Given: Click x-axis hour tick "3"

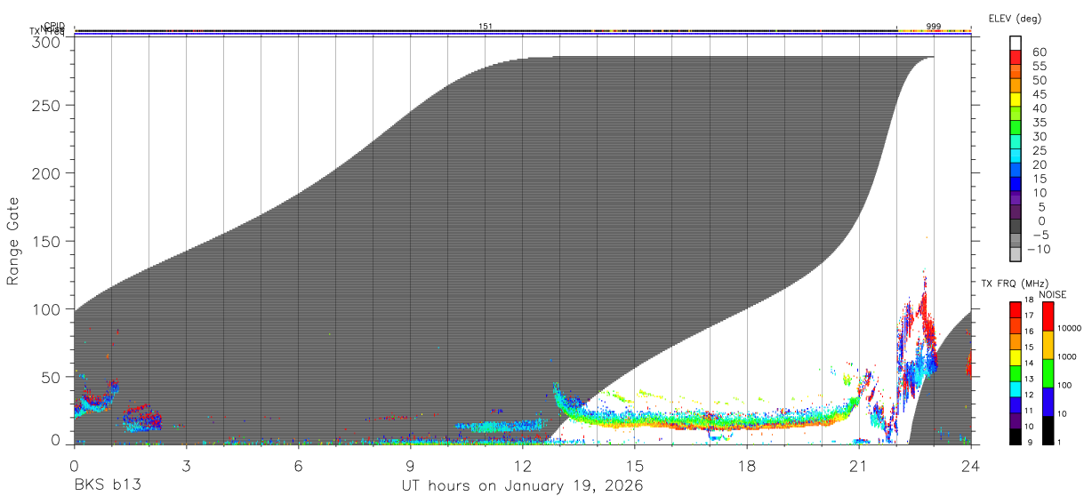Looking at the screenshot, I should tap(186, 466).
